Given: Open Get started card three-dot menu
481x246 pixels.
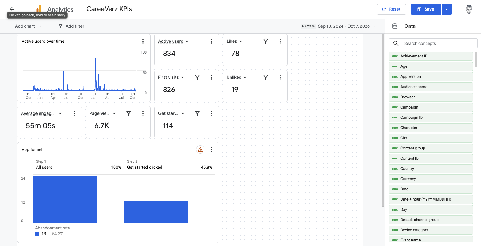Looking at the screenshot, I should click(x=212, y=113).
